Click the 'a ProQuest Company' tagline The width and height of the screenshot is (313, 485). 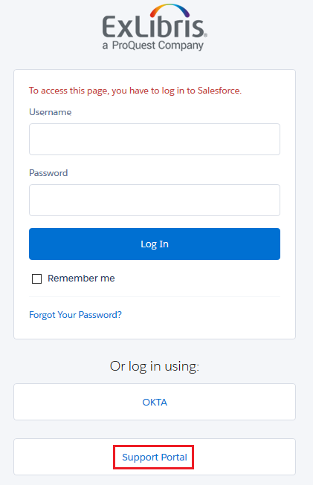153,45
